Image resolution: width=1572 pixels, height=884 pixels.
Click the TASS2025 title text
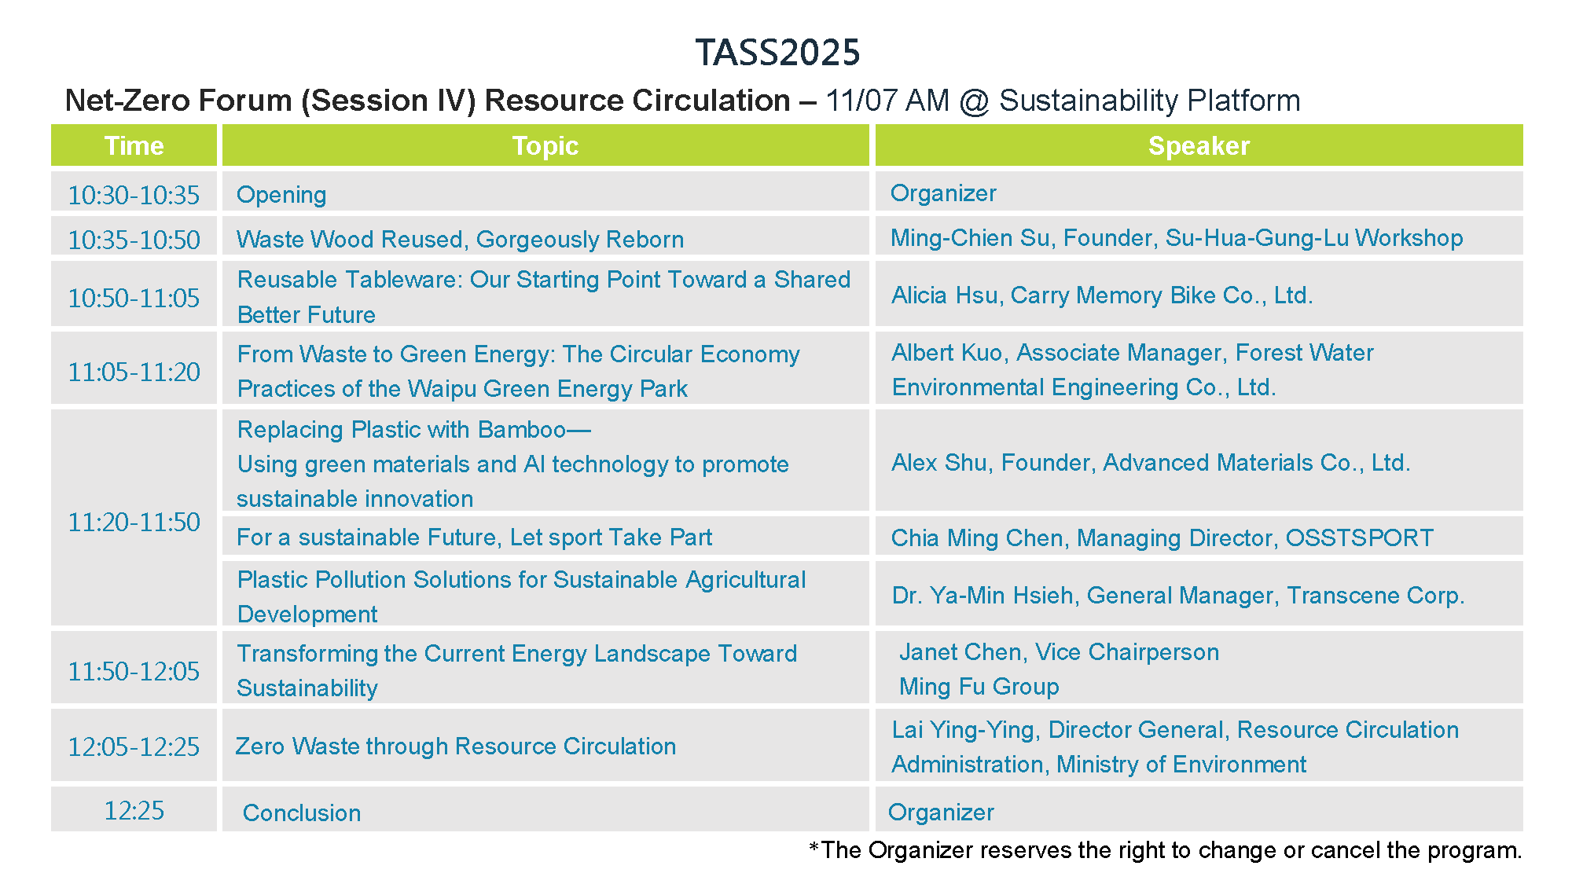[777, 53]
